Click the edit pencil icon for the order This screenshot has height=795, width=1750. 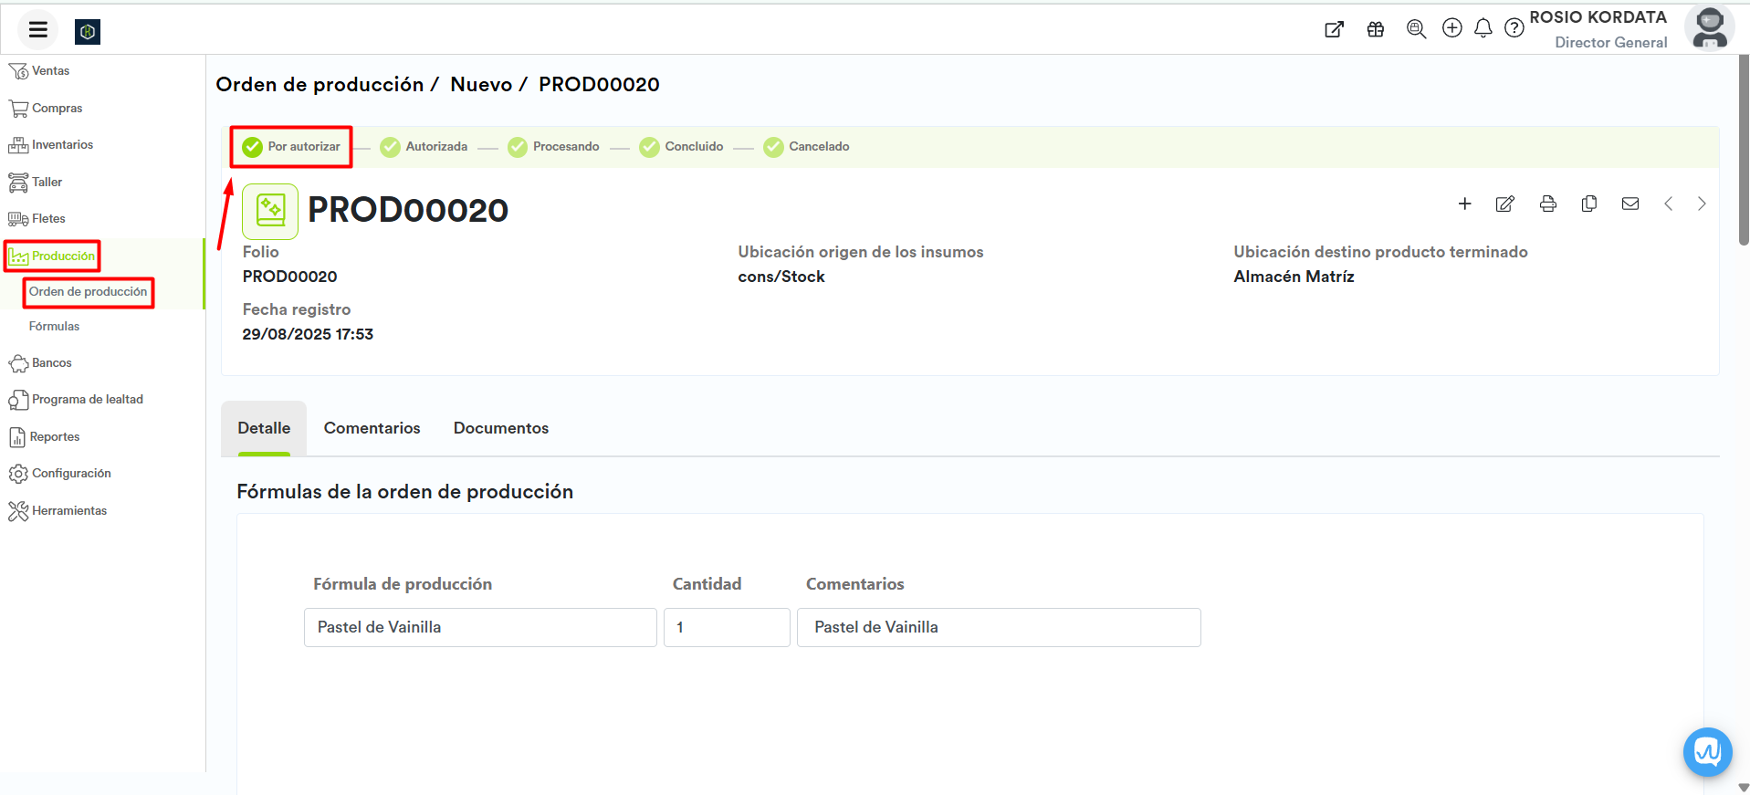click(1504, 204)
